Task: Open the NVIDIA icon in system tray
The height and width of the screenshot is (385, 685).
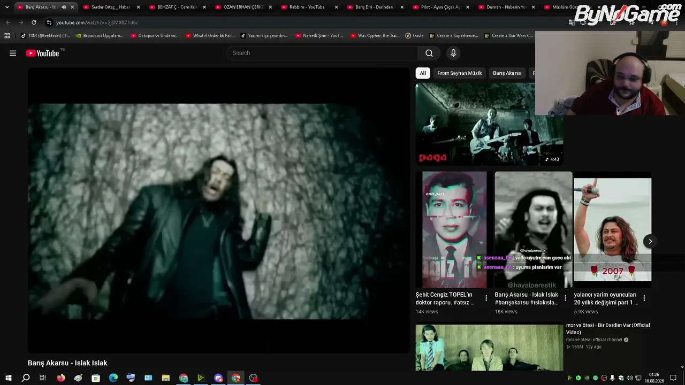Action: pyautogui.click(x=587, y=378)
